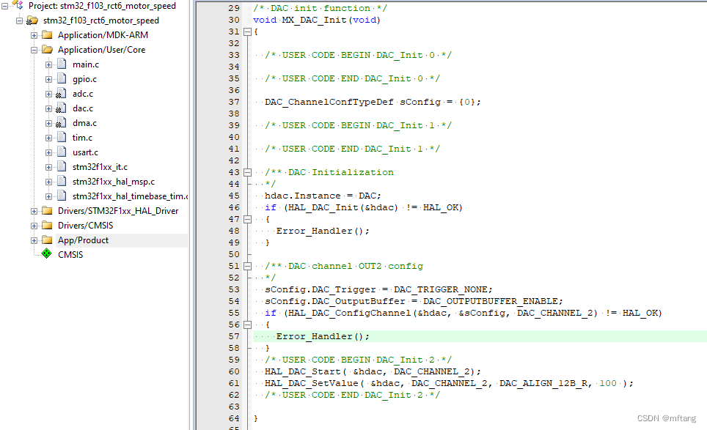Click the folder icon of Application/MDK-ARM

pyautogui.click(x=48, y=34)
